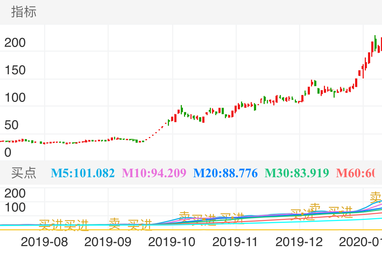Toggle the M20 moving average legend
The height and width of the screenshot is (254, 382).
[225, 173]
